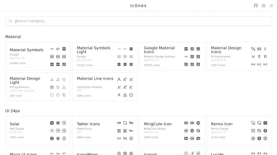Click the CC BY 4.0 license text
The image size is (277, 155).
tap(16, 132)
